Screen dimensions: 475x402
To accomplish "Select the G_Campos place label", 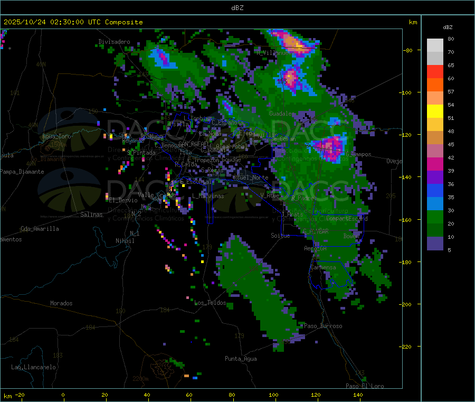I will coord(359,154).
